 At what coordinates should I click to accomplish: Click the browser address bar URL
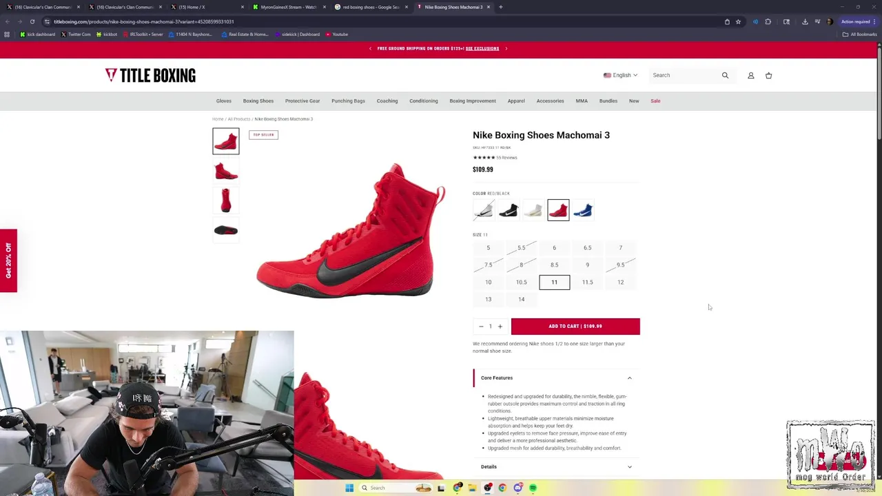pyautogui.click(x=144, y=21)
